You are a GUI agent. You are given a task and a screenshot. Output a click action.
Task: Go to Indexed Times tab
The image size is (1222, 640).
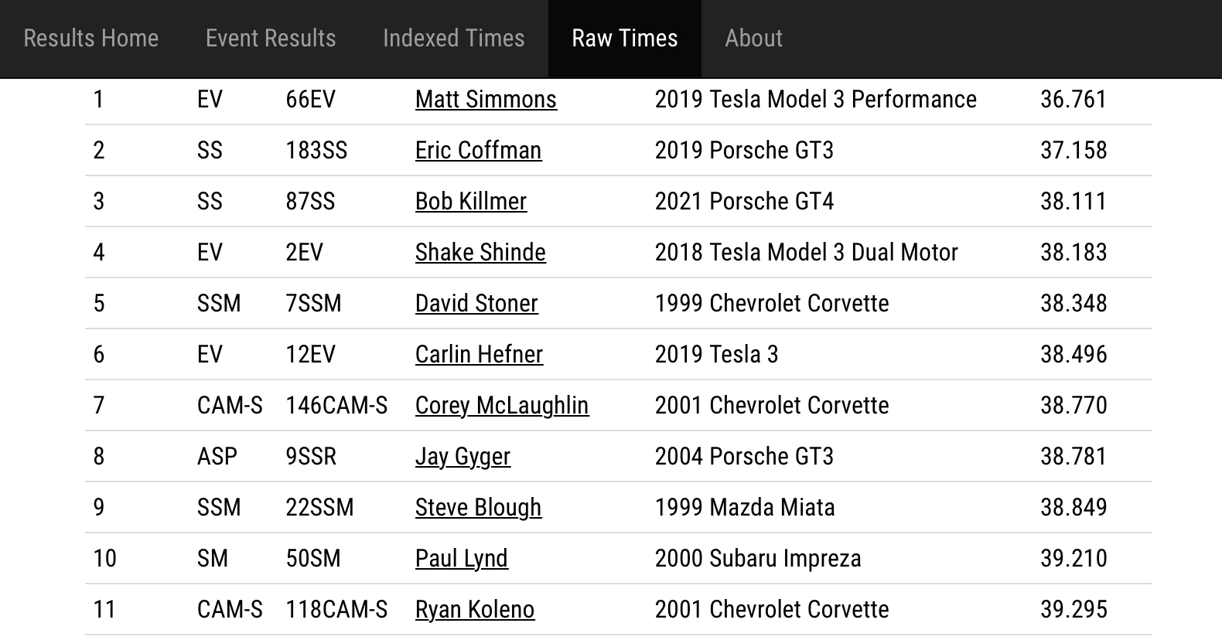tap(453, 38)
